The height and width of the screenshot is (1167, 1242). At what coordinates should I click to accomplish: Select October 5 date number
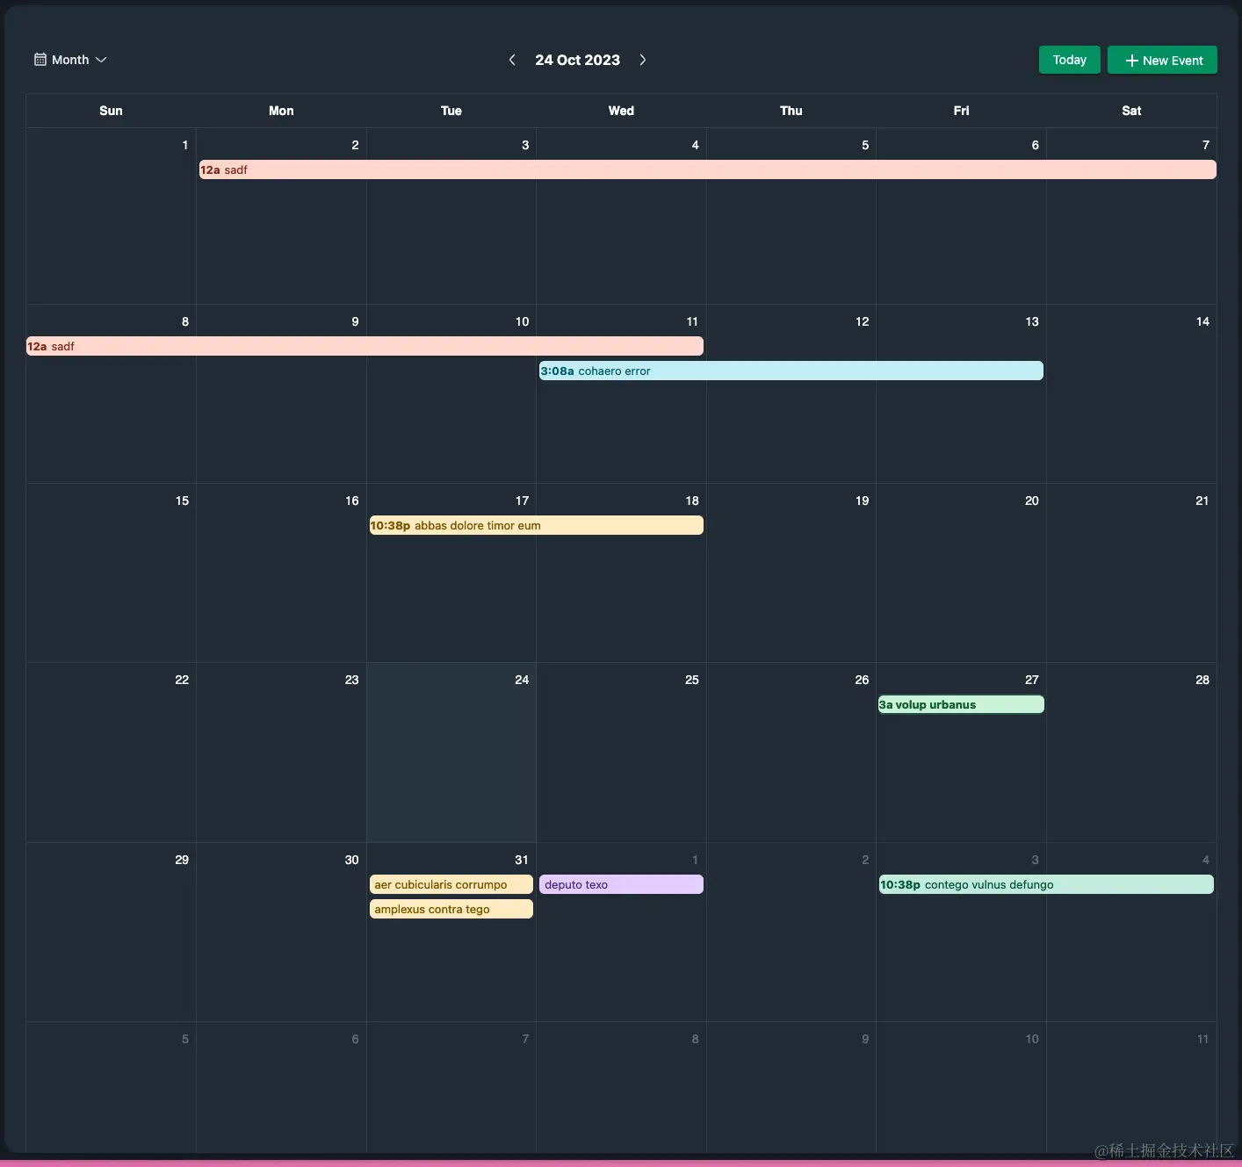click(x=865, y=145)
